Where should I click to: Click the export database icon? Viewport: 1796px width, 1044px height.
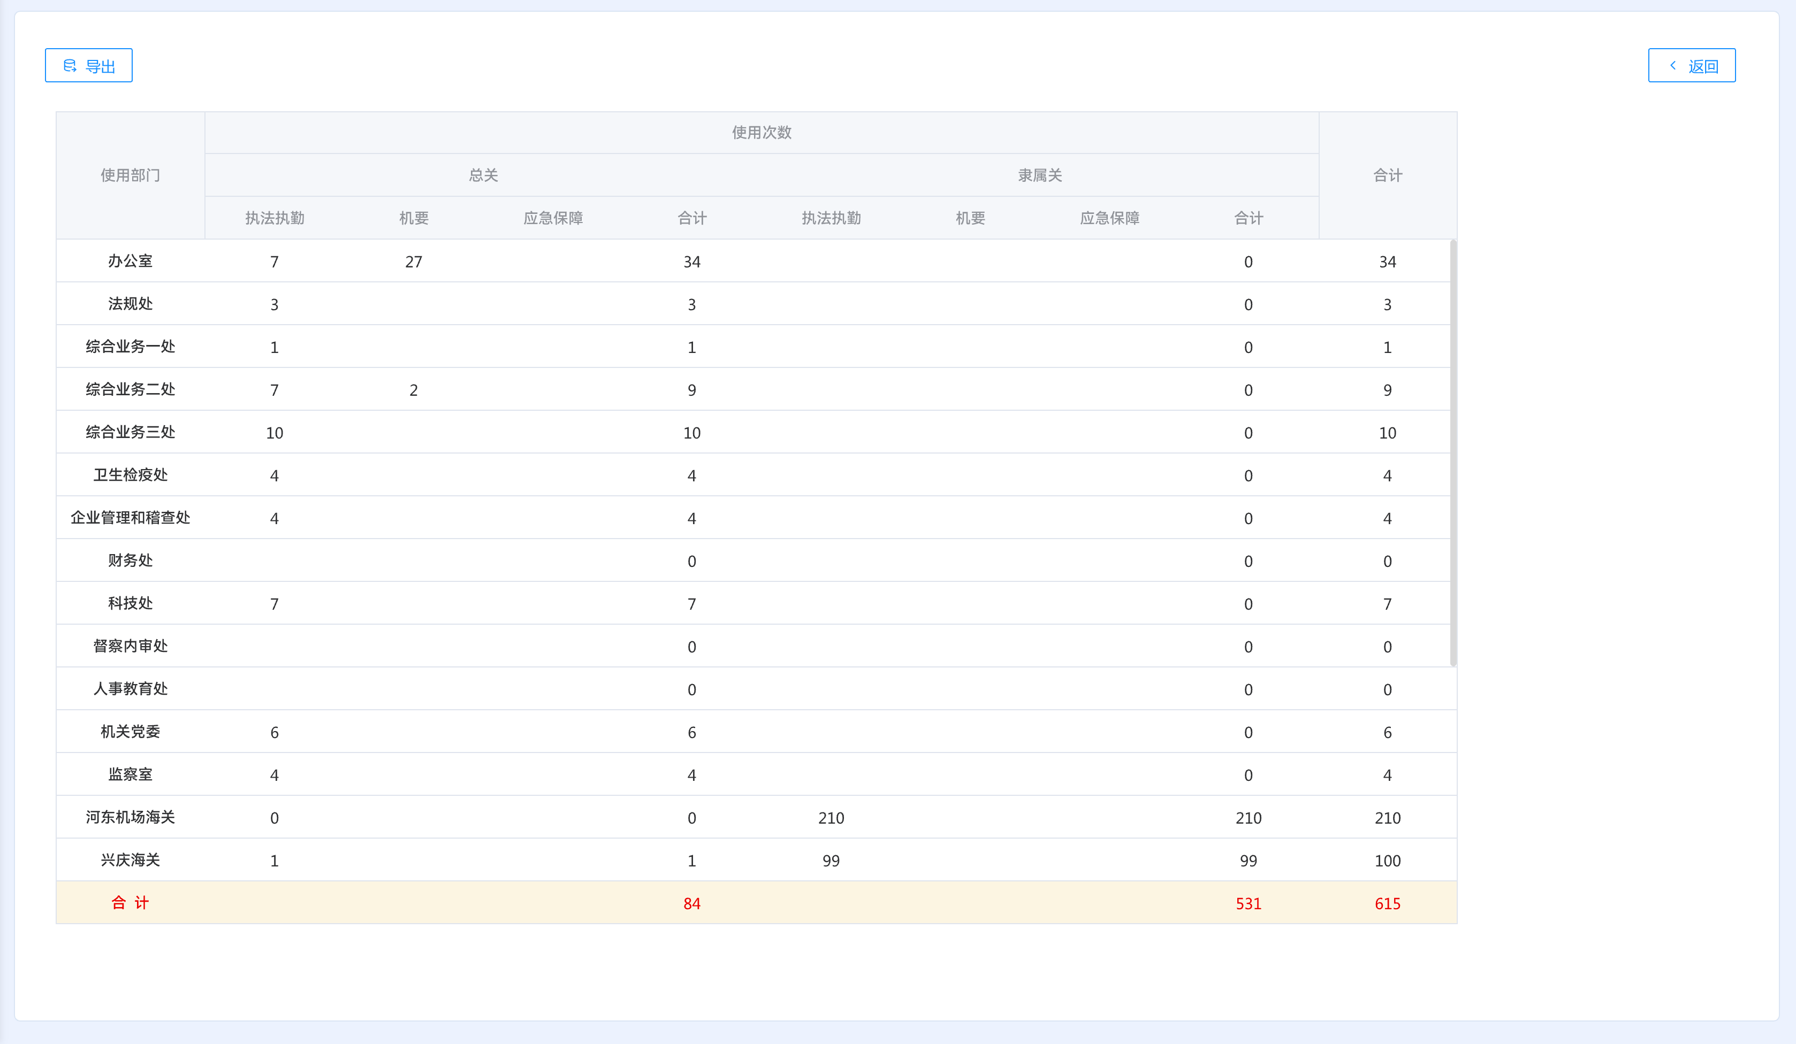pyautogui.click(x=70, y=65)
